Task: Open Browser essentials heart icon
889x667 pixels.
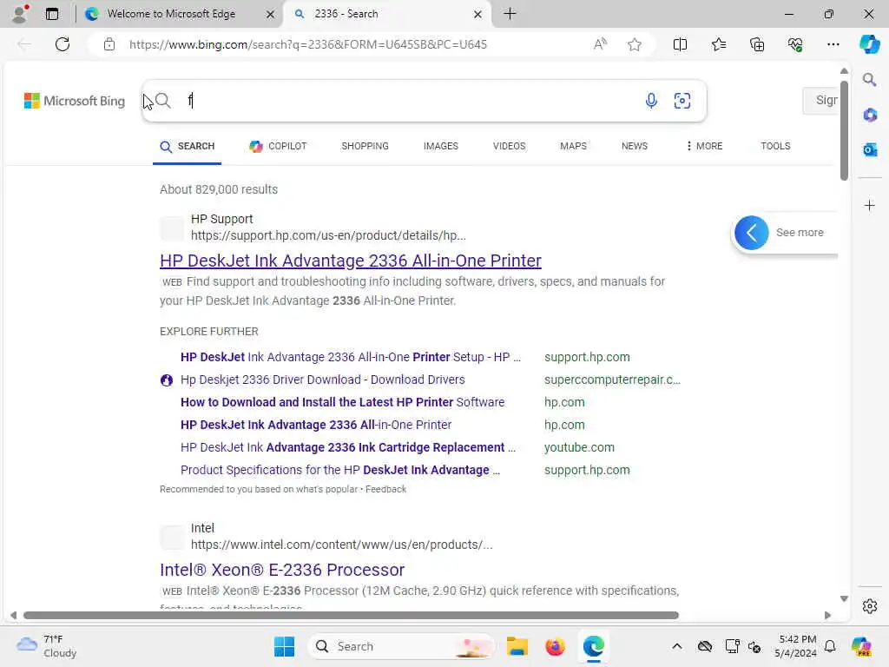Action: (795, 44)
